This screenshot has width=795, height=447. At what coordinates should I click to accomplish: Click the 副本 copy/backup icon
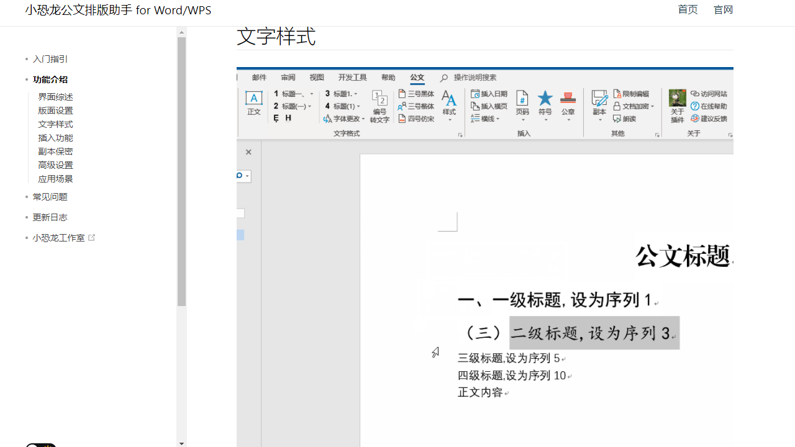[599, 98]
